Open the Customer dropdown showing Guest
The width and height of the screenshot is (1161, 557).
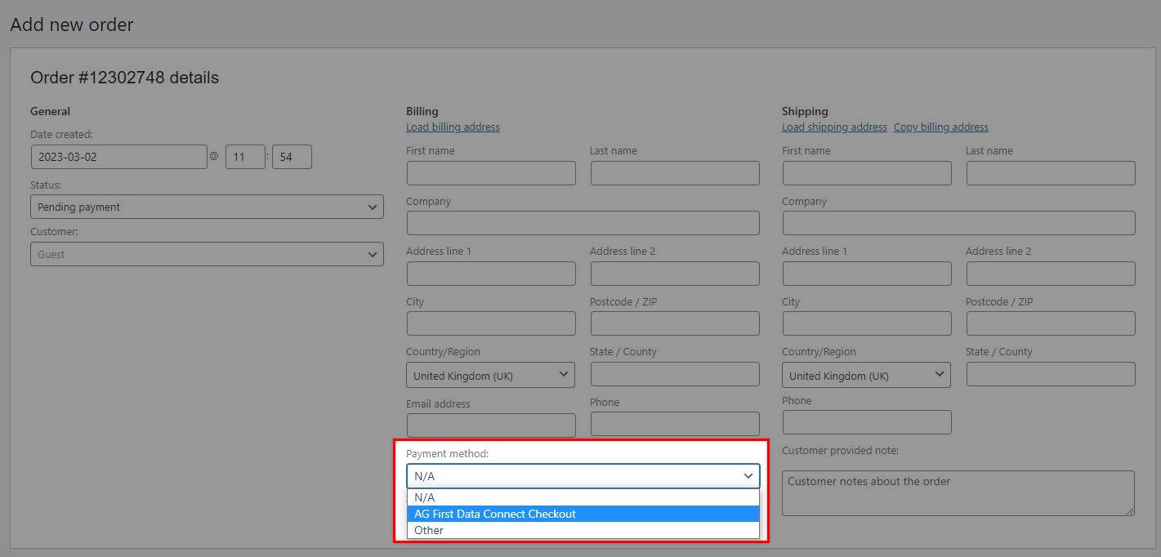coord(207,254)
